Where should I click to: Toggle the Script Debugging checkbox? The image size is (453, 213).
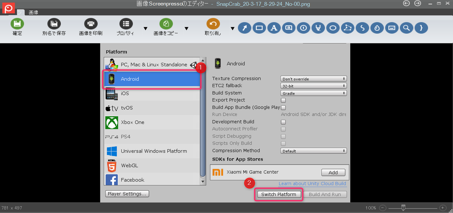(x=283, y=136)
